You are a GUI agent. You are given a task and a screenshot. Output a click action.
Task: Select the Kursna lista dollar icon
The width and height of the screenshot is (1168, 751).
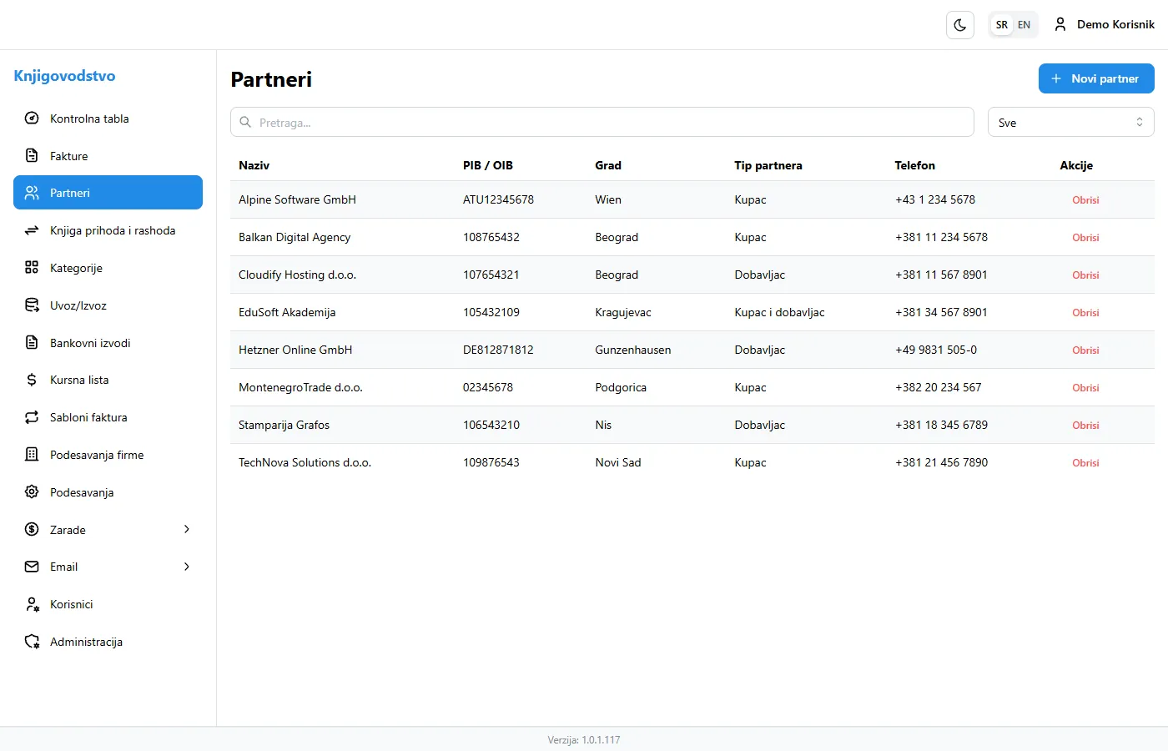coord(31,380)
